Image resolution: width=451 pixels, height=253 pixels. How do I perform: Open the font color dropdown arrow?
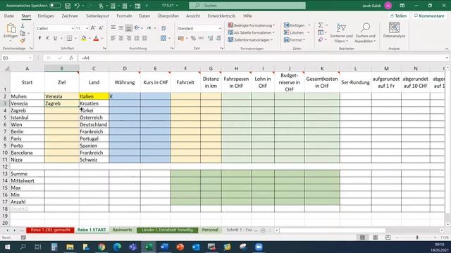[x=102, y=39]
